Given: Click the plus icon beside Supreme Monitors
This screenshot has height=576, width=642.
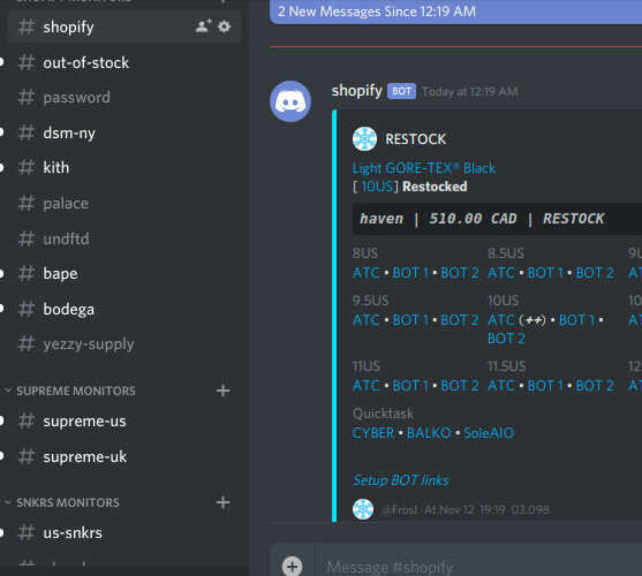Looking at the screenshot, I should tap(223, 391).
